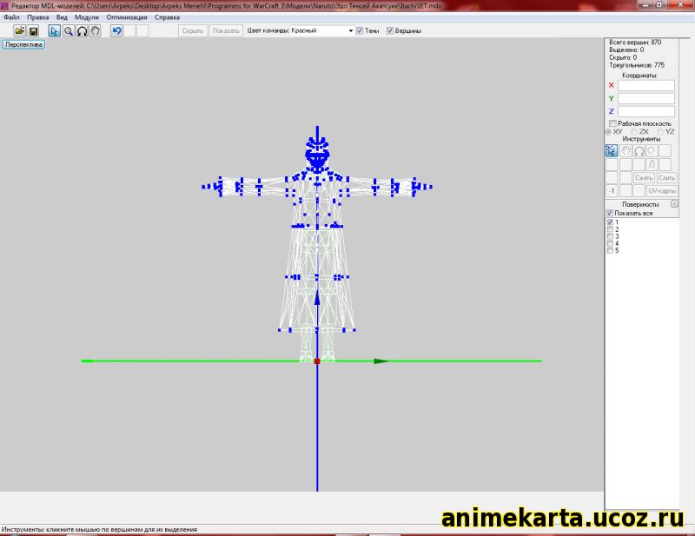The width and height of the screenshot is (695, 536).
Task: Click the red origin point at axes intersection
Action: [x=317, y=361]
